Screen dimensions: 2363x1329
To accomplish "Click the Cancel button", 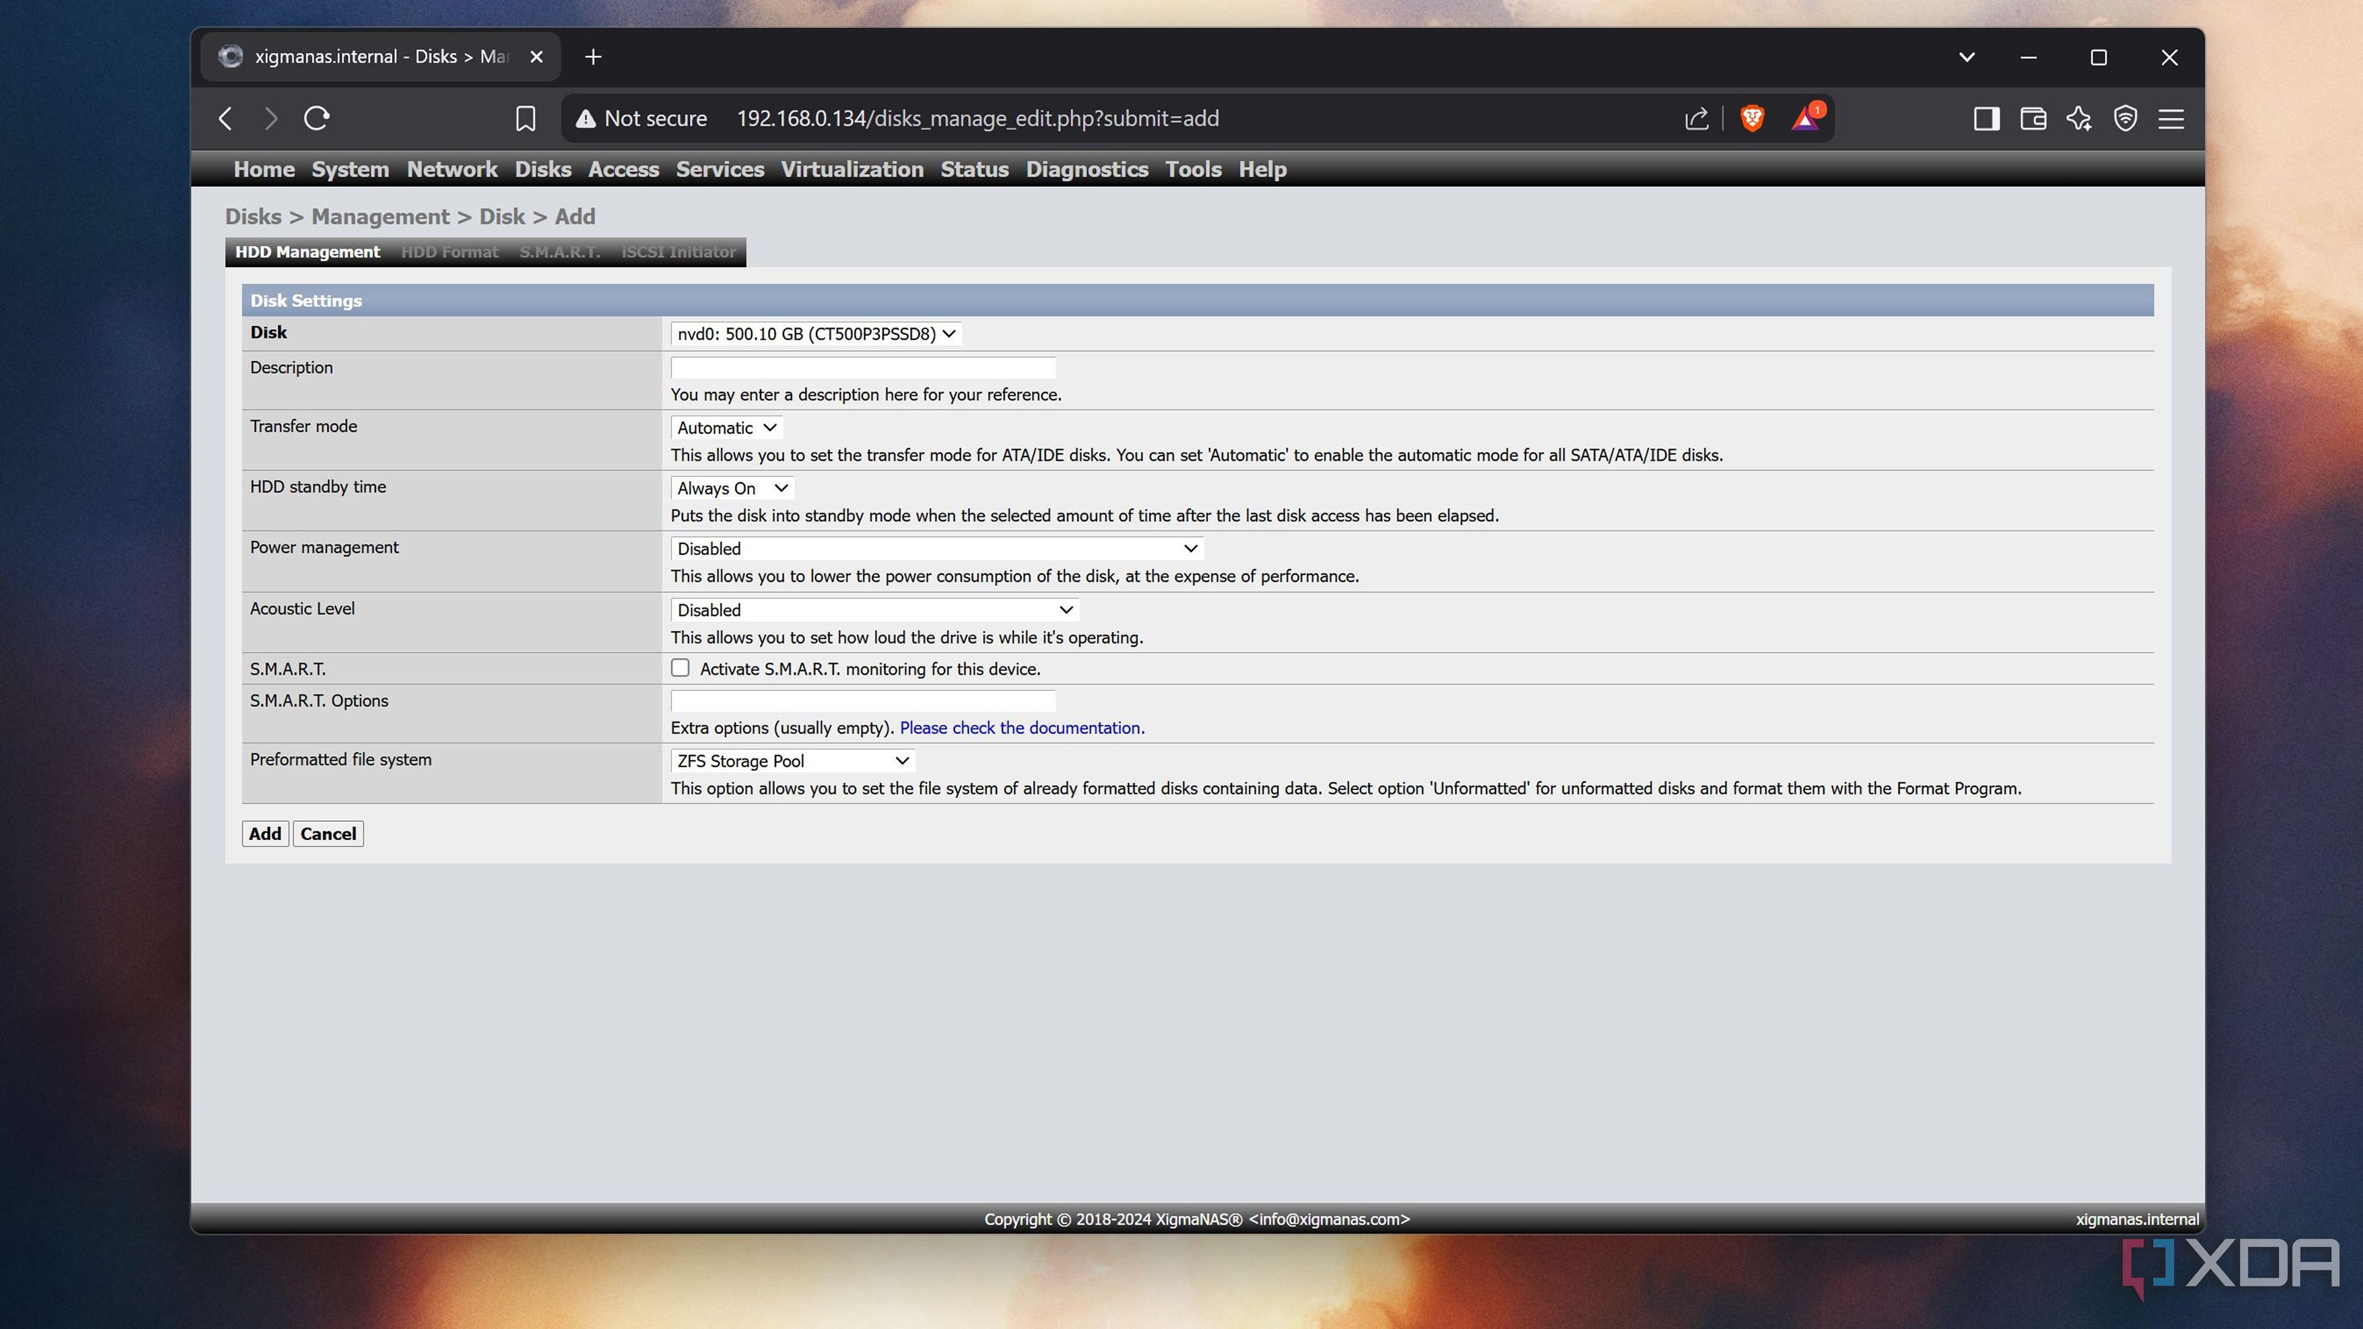I will coord(329,834).
